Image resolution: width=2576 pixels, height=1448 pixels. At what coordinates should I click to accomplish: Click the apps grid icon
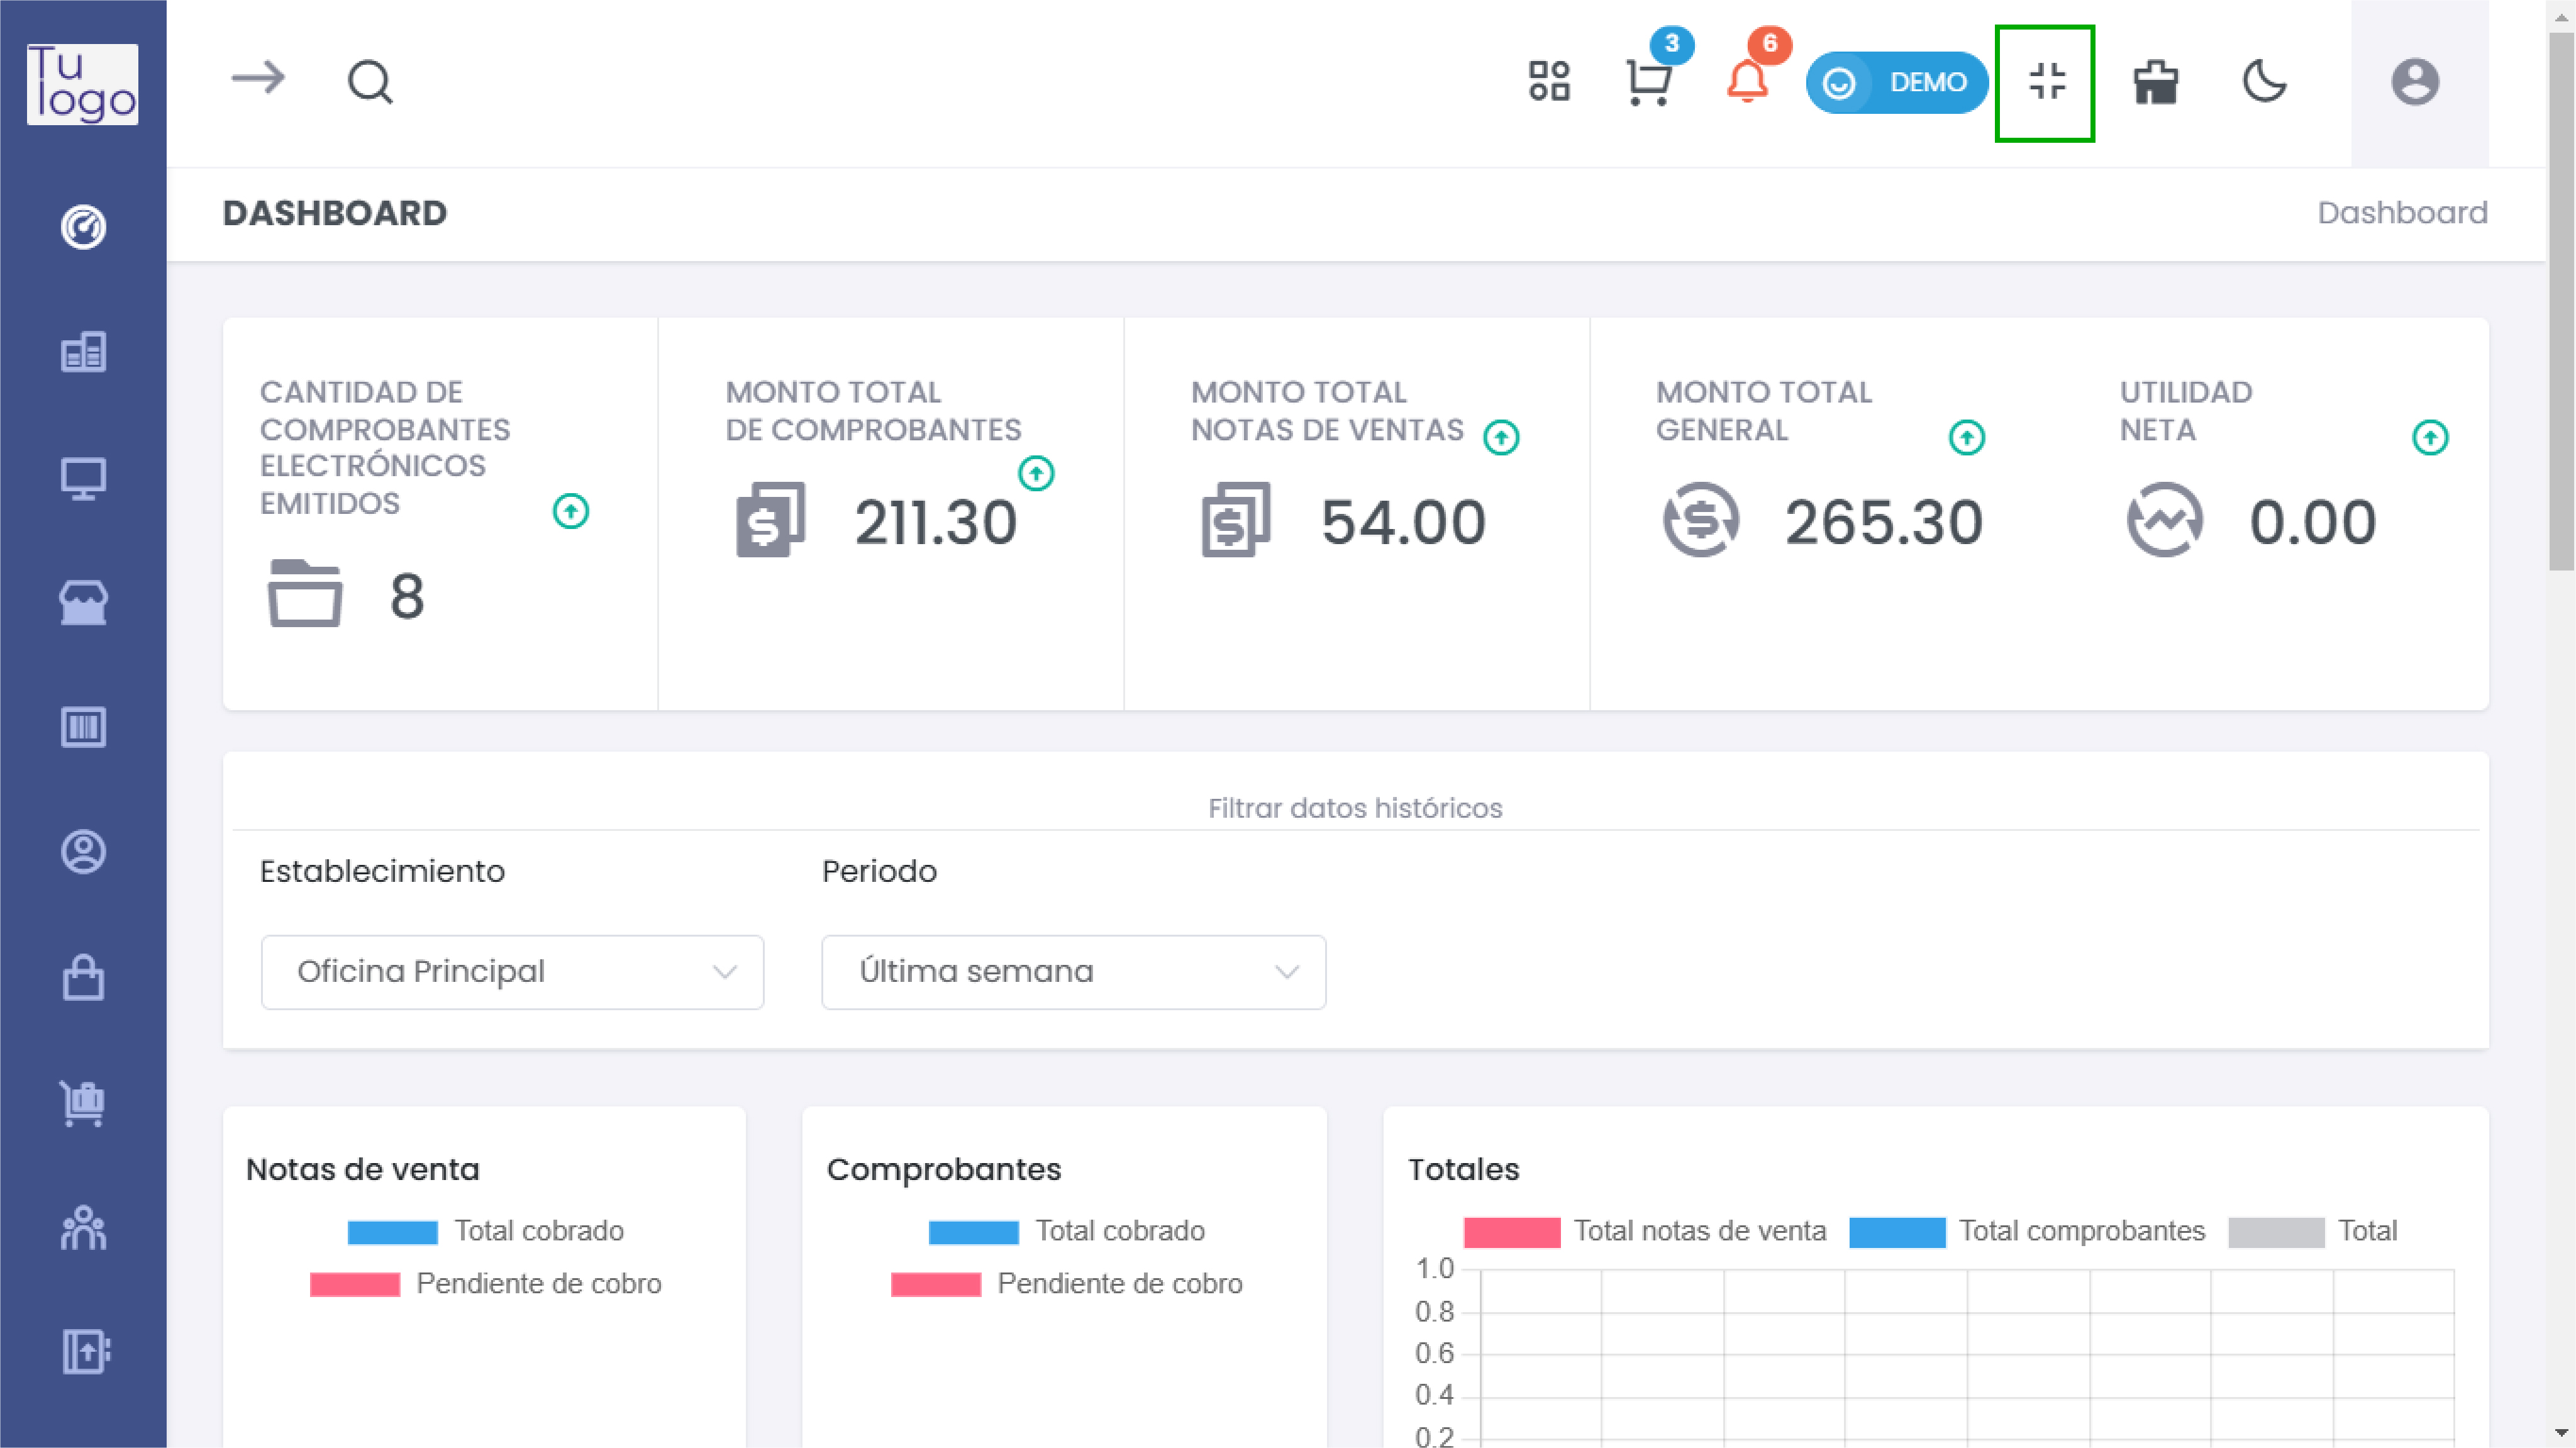[1549, 82]
